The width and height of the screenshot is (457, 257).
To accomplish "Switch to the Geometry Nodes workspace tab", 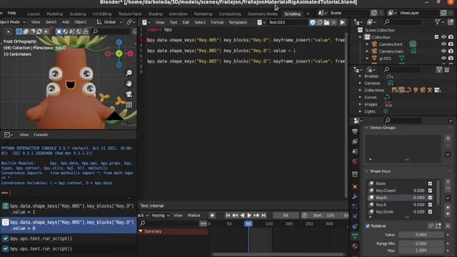I will [x=263, y=14].
